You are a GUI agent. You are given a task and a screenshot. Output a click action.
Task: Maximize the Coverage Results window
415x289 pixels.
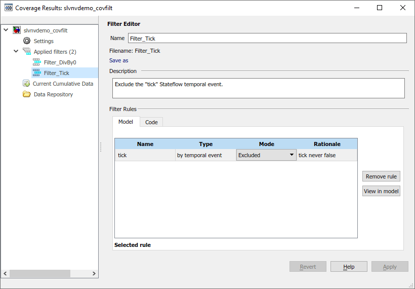(x=380, y=8)
